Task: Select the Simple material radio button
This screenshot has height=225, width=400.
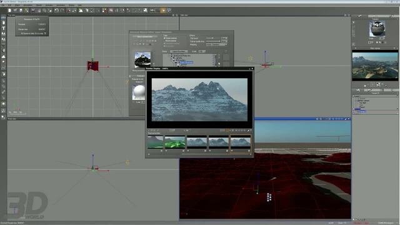Action: coord(164,38)
